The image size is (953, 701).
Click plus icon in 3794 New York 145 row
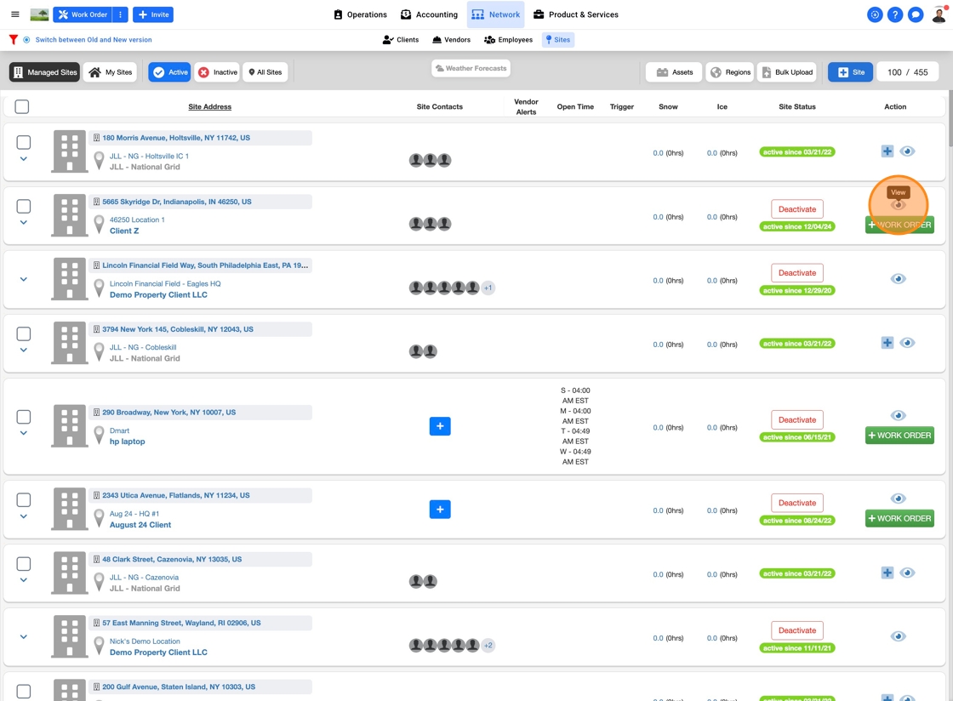click(887, 343)
